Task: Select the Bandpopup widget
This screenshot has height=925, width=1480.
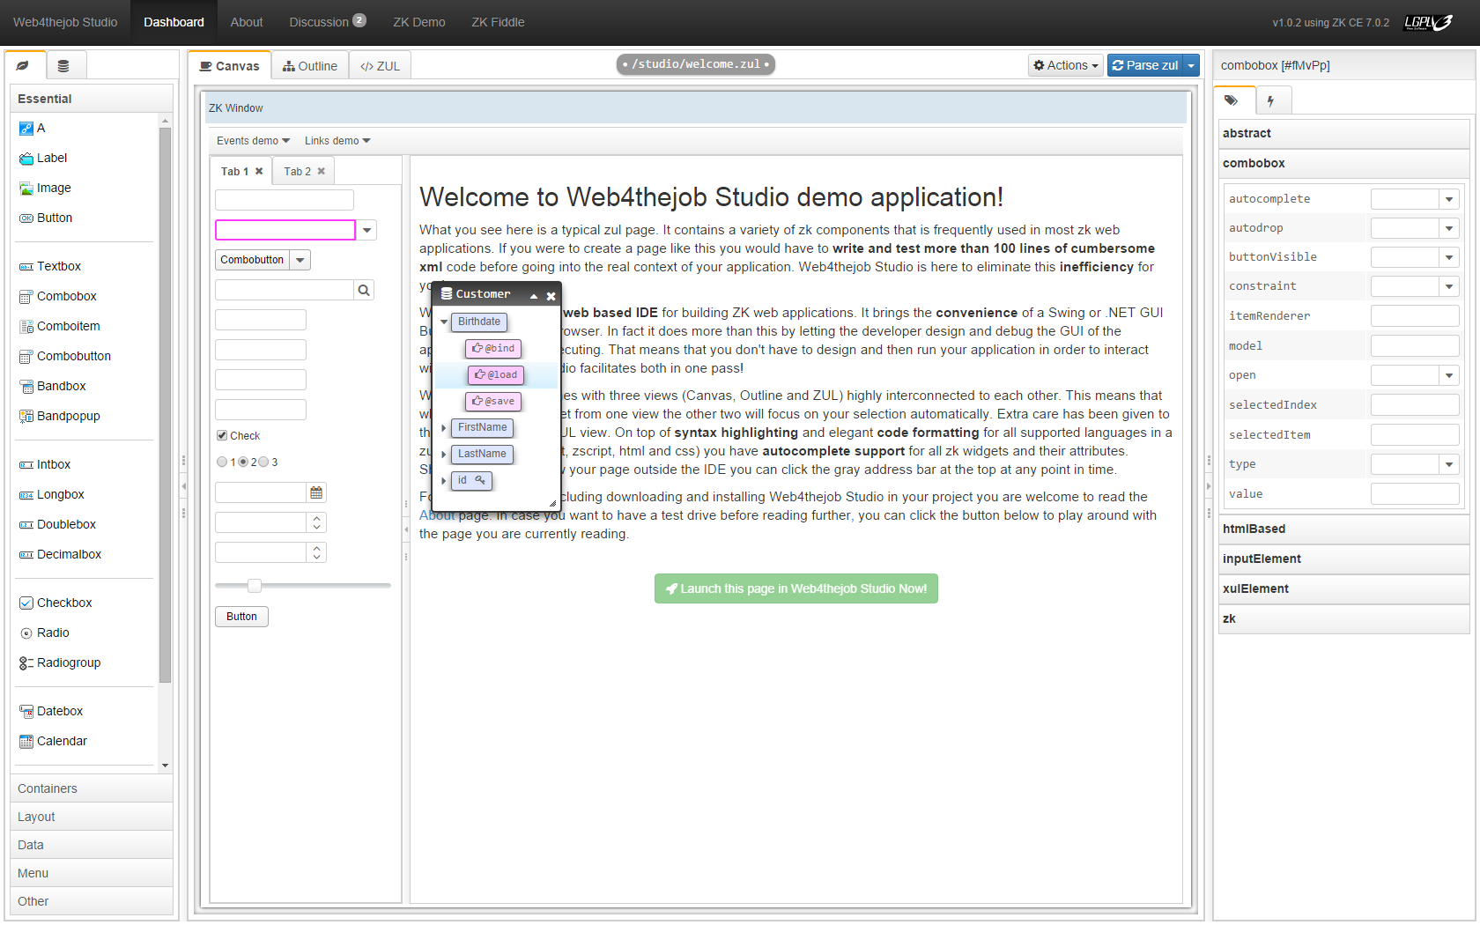Action: click(60, 416)
